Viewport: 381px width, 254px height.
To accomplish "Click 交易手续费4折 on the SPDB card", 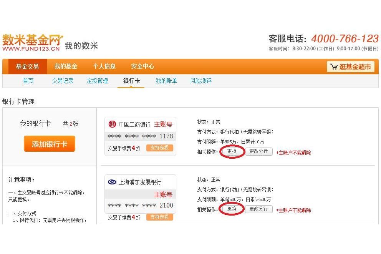I will coord(124,217).
